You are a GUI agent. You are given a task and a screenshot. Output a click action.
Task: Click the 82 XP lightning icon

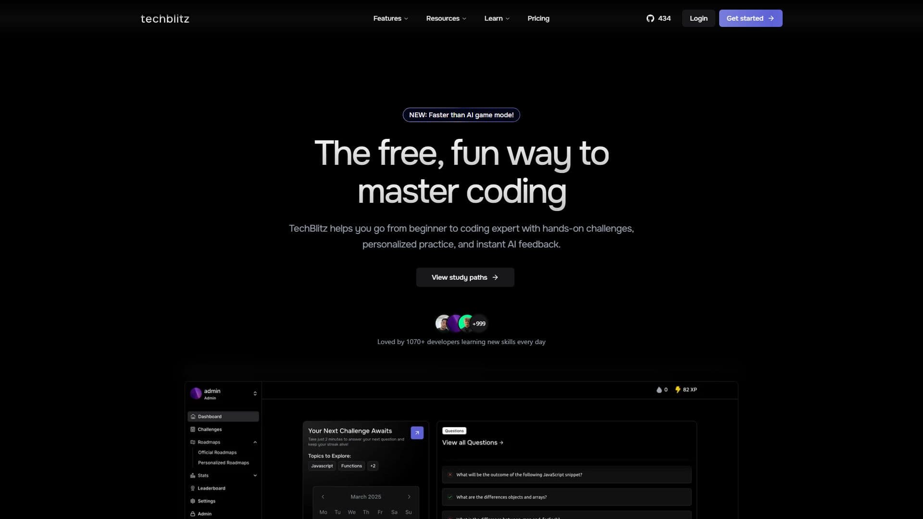pos(678,390)
